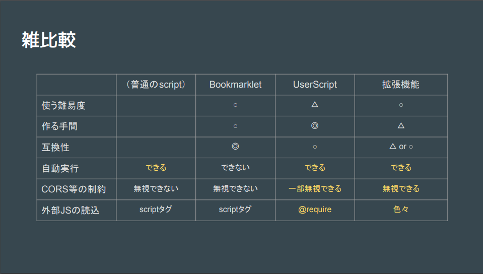Select the yellow @require text
The image size is (483, 274).
coord(315,210)
